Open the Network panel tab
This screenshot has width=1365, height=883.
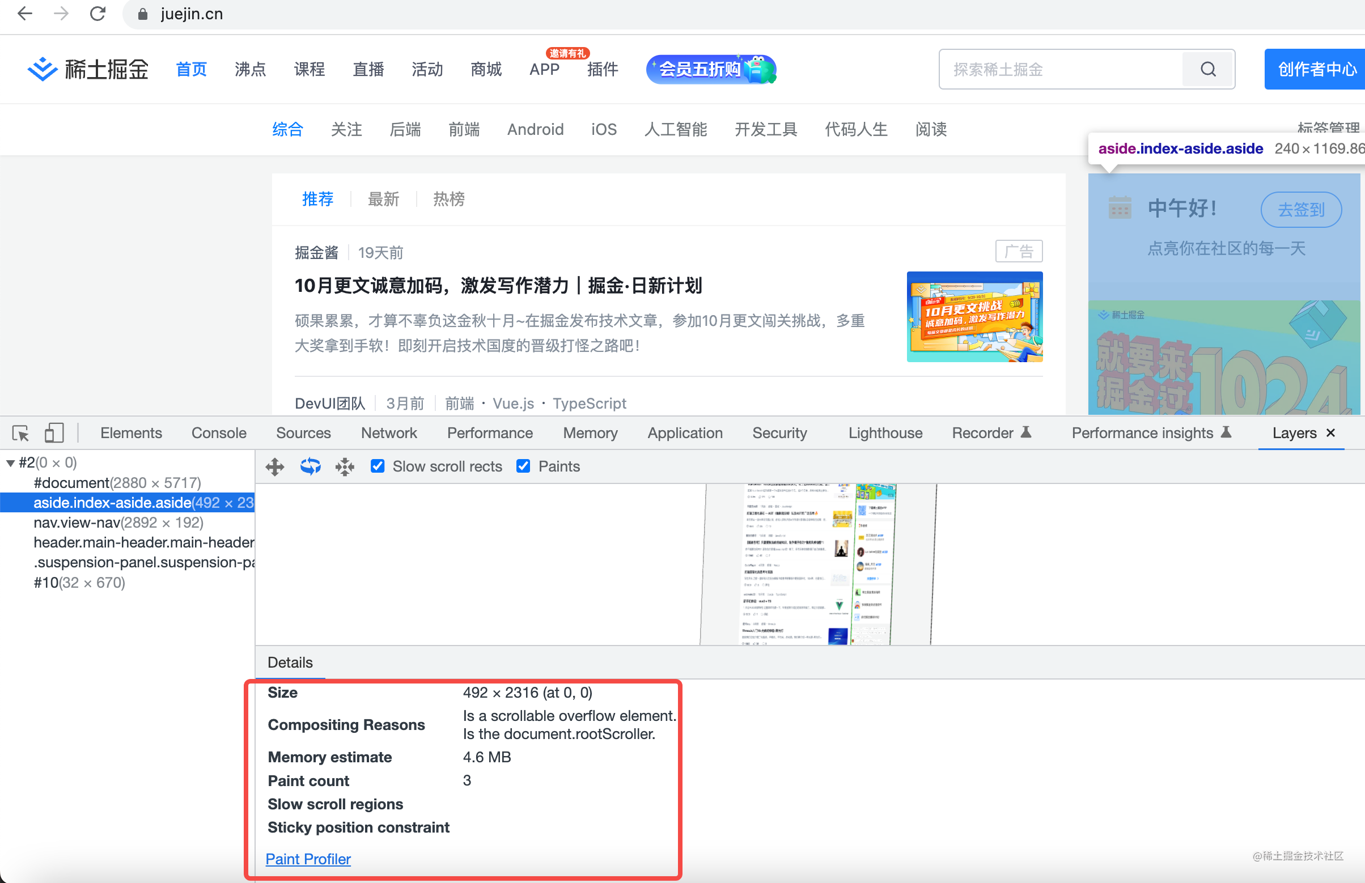388,433
